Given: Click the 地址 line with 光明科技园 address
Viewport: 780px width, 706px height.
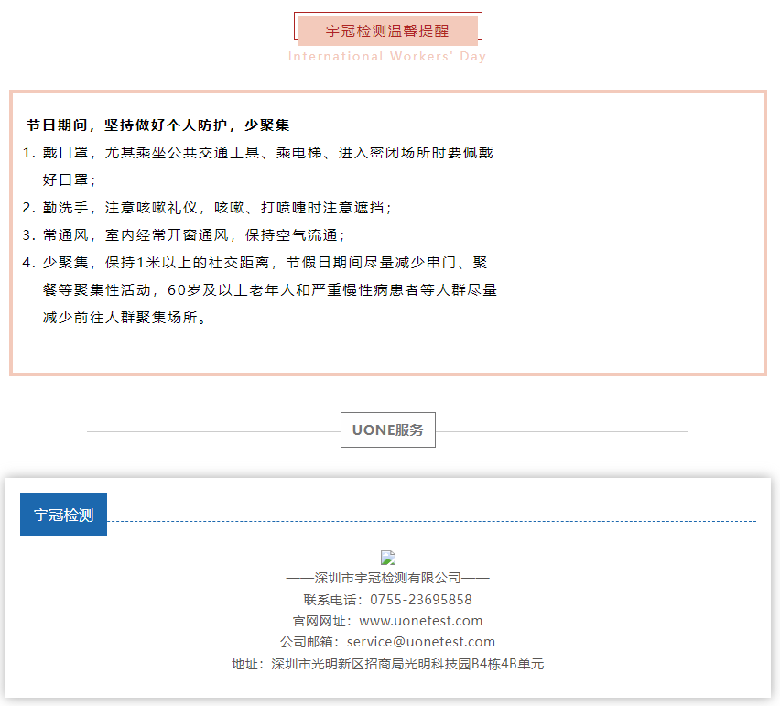Looking at the screenshot, I should click(387, 664).
